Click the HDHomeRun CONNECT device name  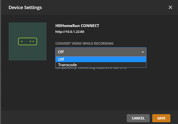pos(77,26)
